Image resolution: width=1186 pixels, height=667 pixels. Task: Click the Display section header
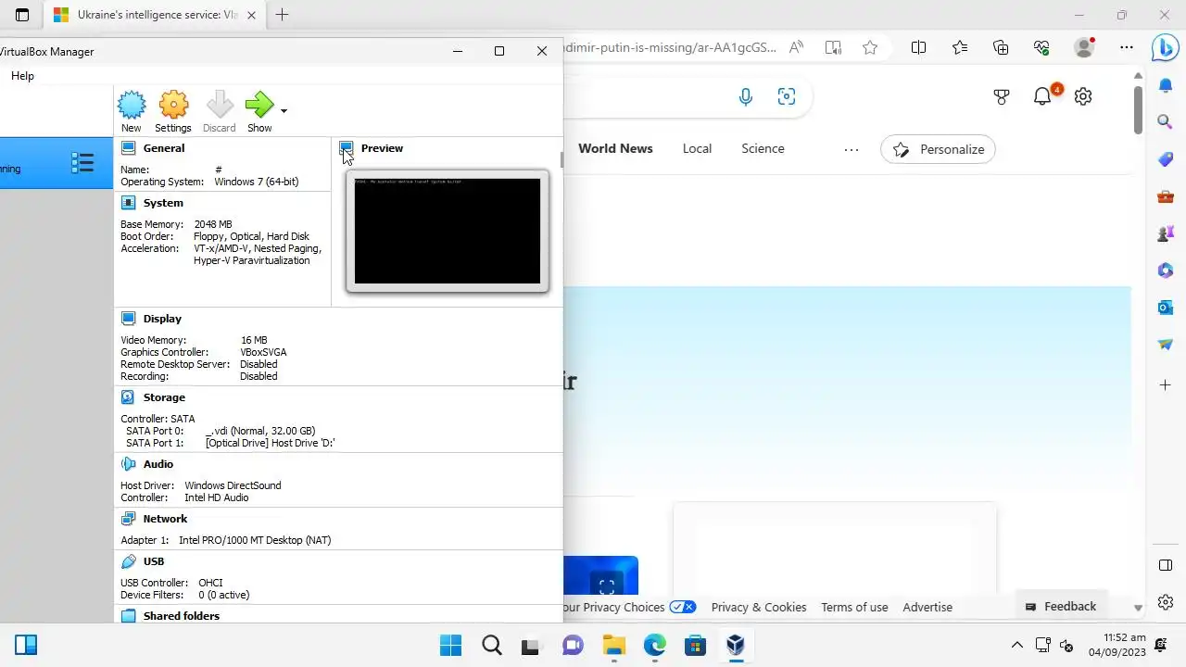[x=162, y=319]
